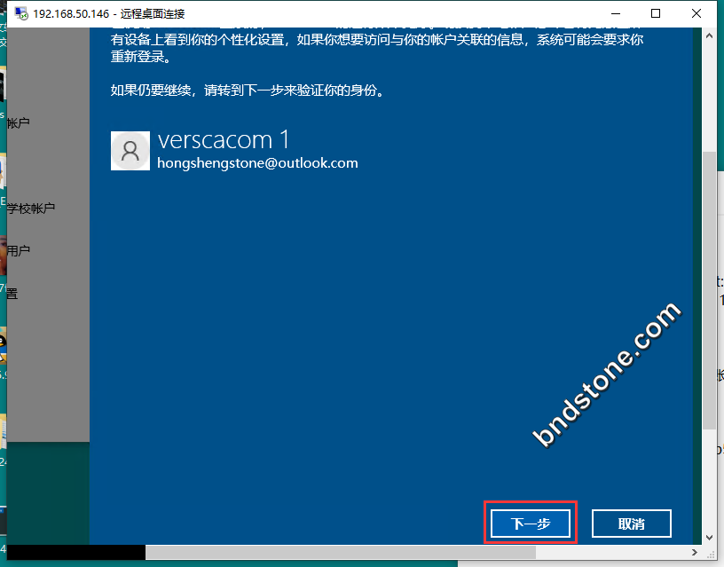Click the vertical scrollbar up arrow

(707, 35)
